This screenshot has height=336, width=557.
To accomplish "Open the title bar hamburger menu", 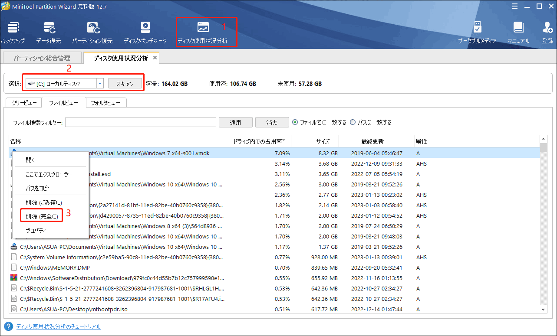I will coord(515,6).
